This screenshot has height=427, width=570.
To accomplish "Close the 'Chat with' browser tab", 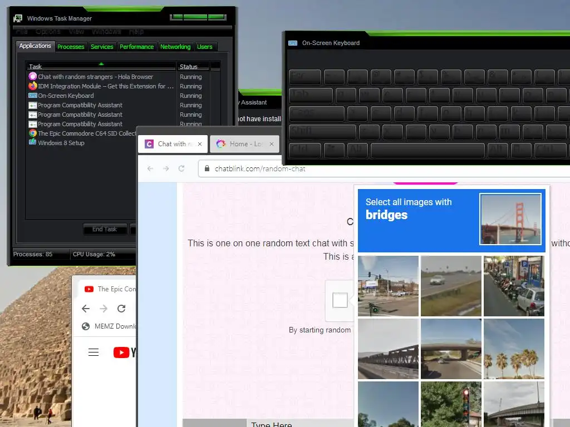I will pos(200,144).
